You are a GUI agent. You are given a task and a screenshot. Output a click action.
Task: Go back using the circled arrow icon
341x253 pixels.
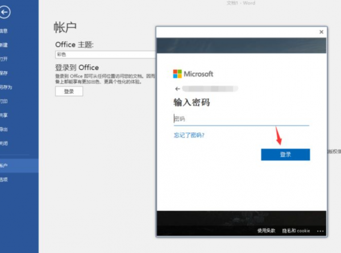[x=5, y=12]
